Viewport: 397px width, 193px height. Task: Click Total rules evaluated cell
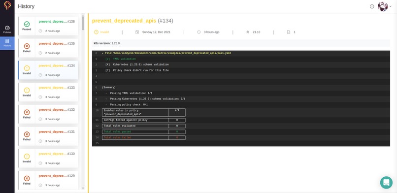[x=135, y=126]
